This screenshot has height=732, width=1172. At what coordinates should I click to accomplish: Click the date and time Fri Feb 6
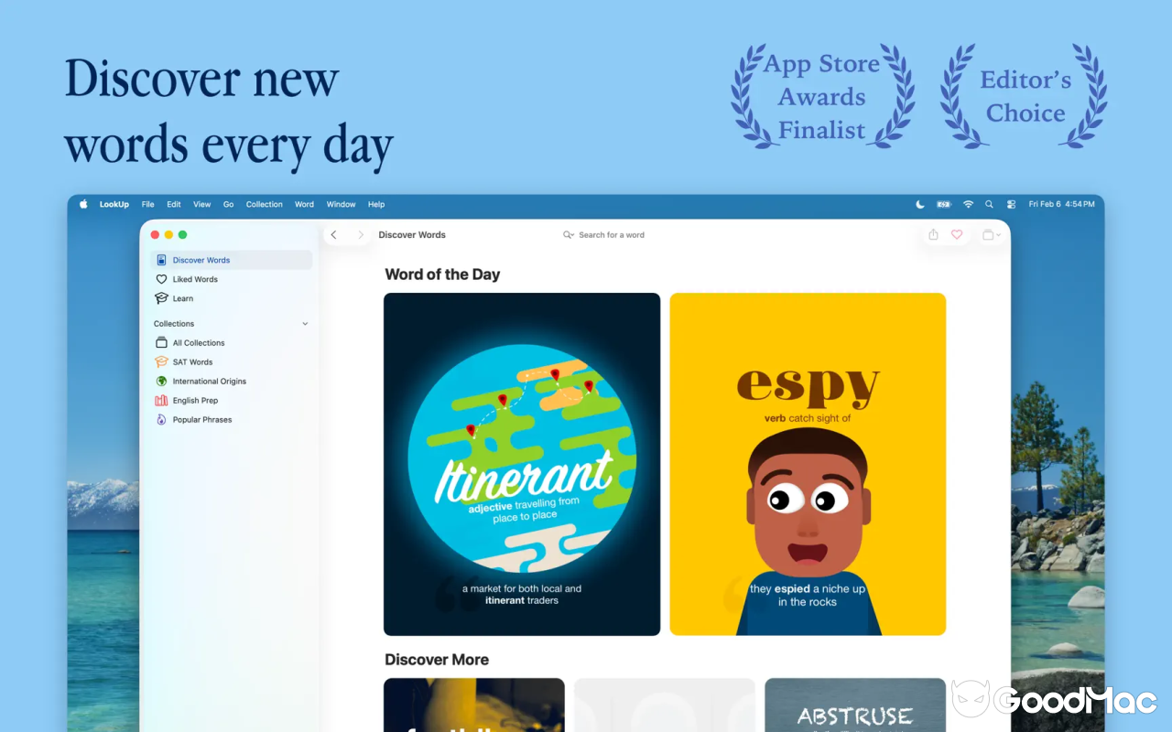(1061, 204)
